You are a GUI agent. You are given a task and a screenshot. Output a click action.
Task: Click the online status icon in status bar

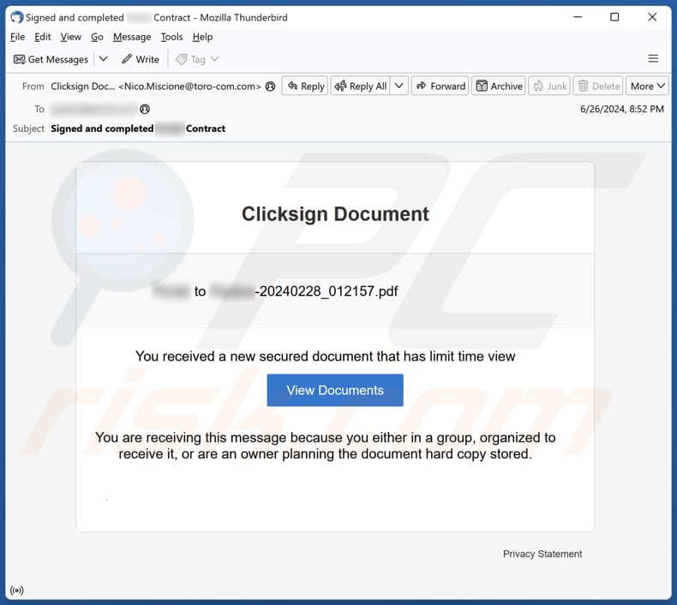(17, 590)
